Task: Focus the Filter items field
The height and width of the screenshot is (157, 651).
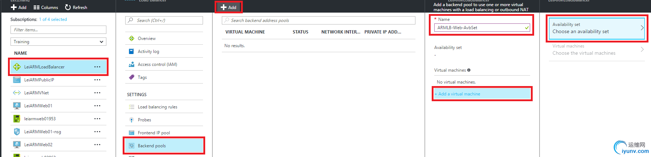Action: 58,30
